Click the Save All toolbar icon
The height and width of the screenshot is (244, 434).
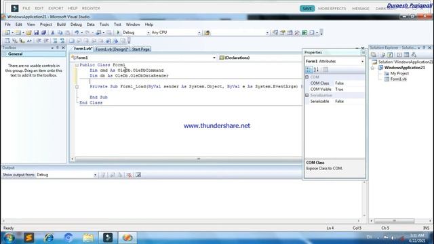(43, 33)
